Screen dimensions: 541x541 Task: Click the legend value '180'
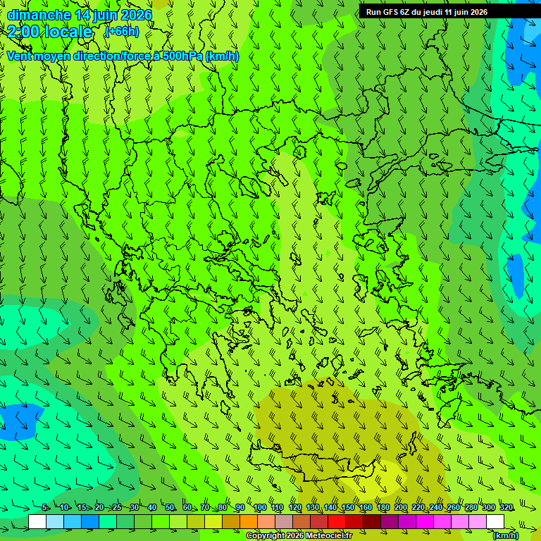pyautogui.click(x=383, y=507)
